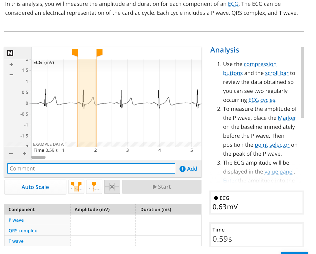The height and width of the screenshot is (254, 316).
Task: Click the P wave row label
Action: click(x=16, y=220)
